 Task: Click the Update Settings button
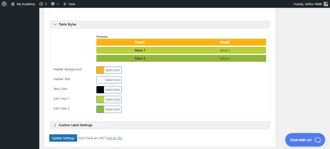[x=63, y=138]
